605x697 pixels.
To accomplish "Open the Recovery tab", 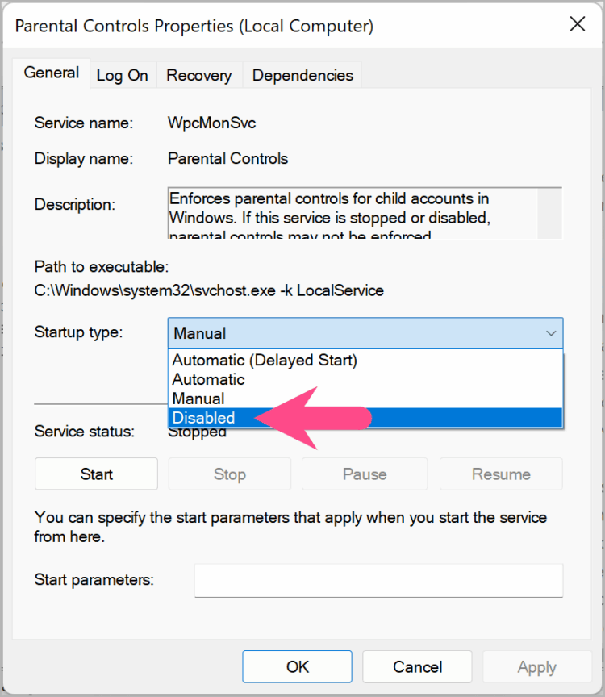I will click(x=198, y=75).
